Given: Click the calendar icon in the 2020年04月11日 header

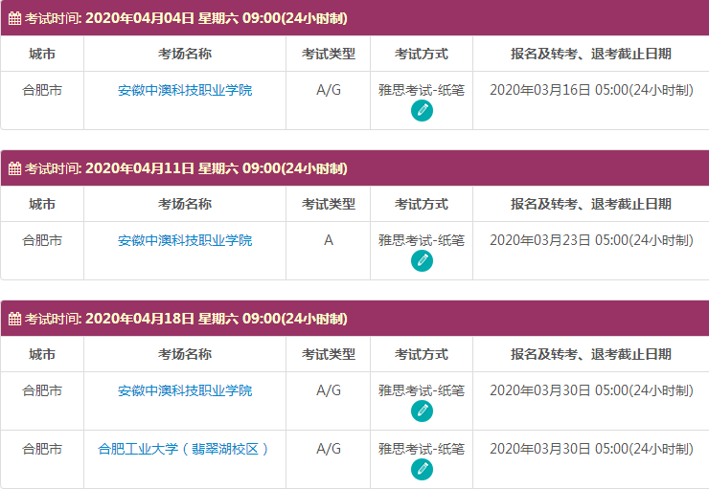Looking at the screenshot, I should pos(15,168).
